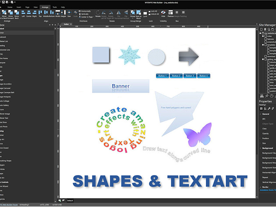Rotate Right 90° icon

coord(111,12)
